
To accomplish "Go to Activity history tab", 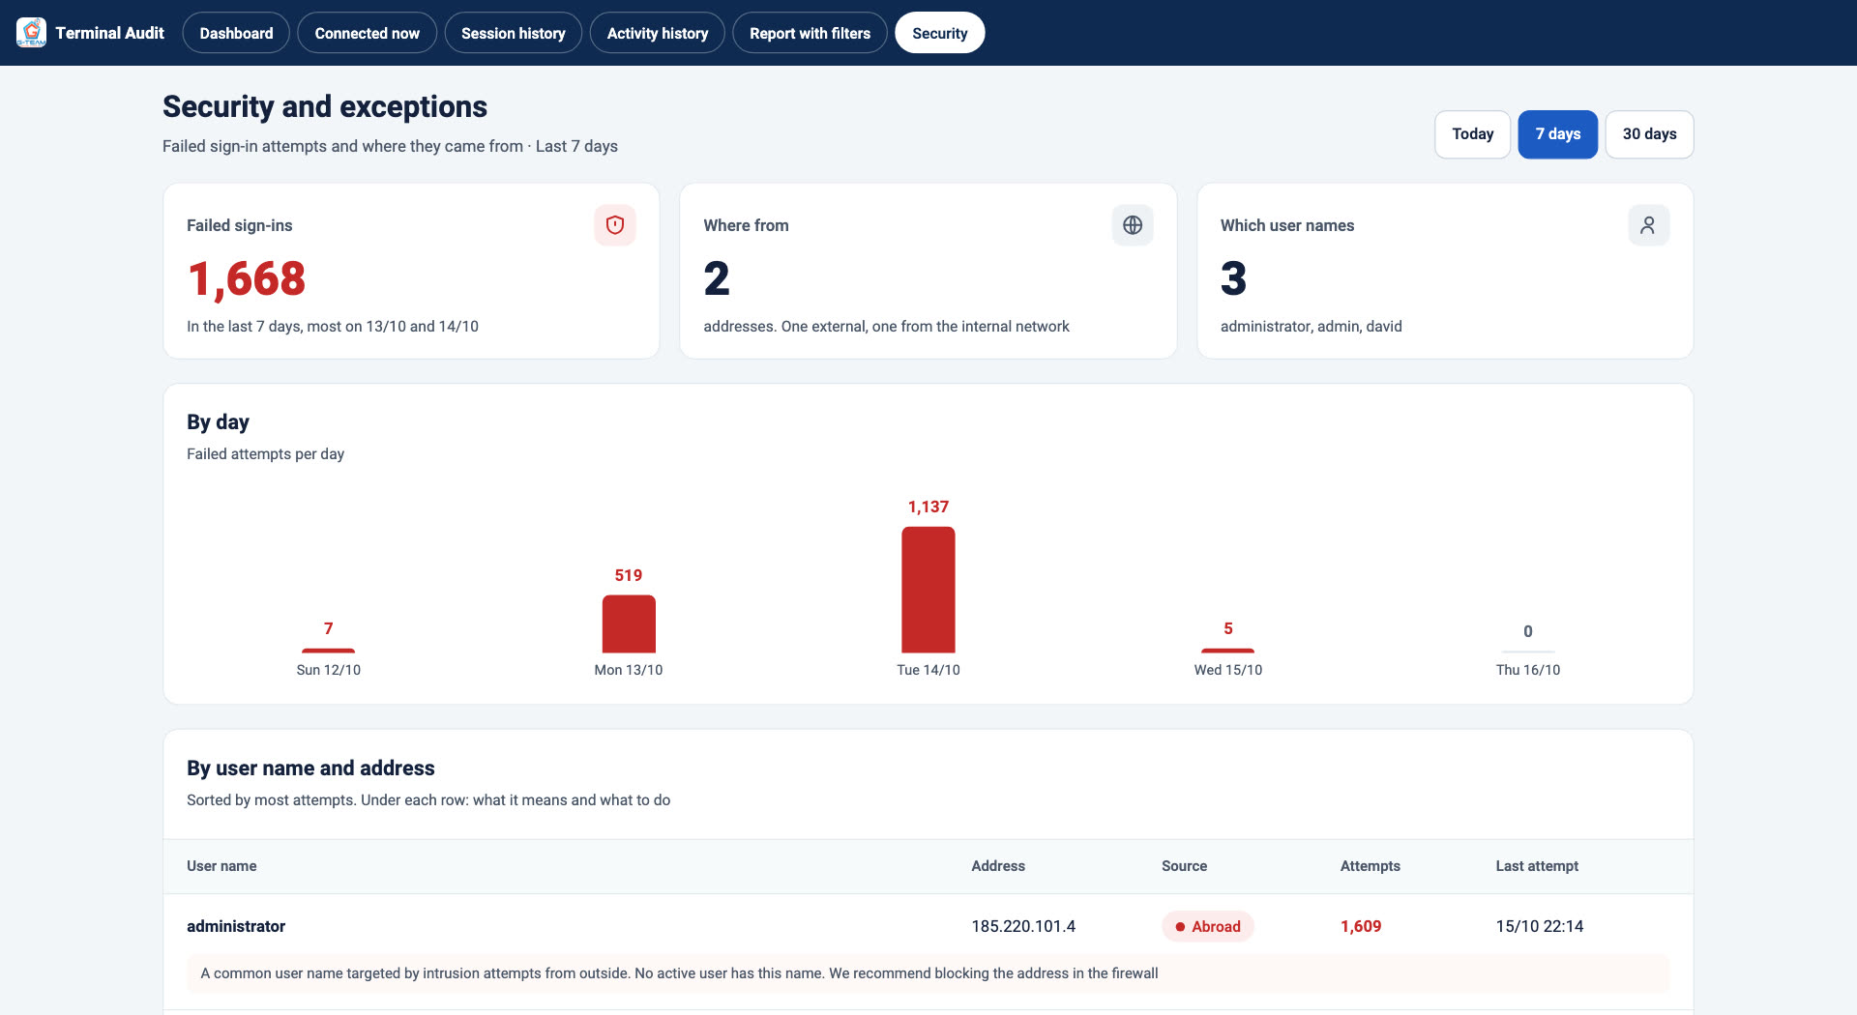I will pyautogui.click(x=658, y=33).
